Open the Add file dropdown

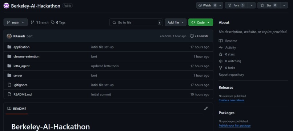[176, 22]
